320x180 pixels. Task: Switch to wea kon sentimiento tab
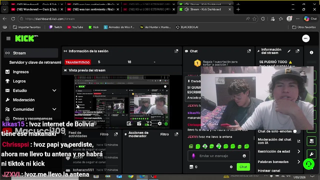[92, 9]
